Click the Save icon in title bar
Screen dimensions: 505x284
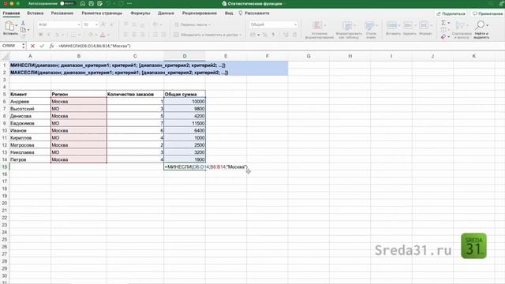(92, 3)
